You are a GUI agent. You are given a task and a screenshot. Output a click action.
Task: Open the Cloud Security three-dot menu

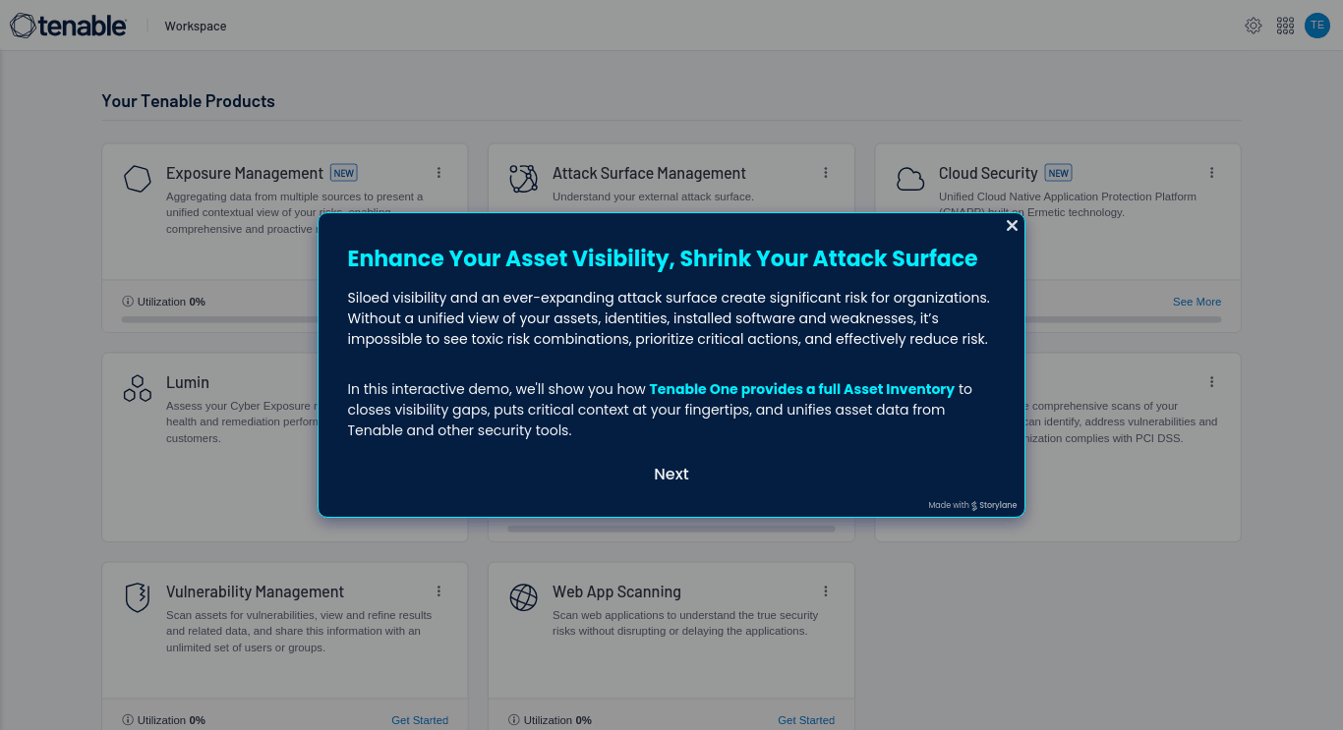pos(1211,172)
